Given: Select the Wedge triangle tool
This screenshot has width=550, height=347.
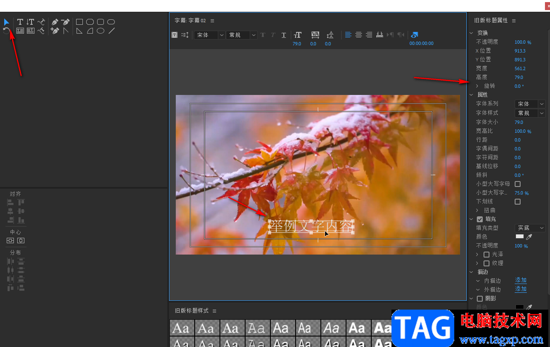Looking at the screenshot, I should tap(79, 31).
